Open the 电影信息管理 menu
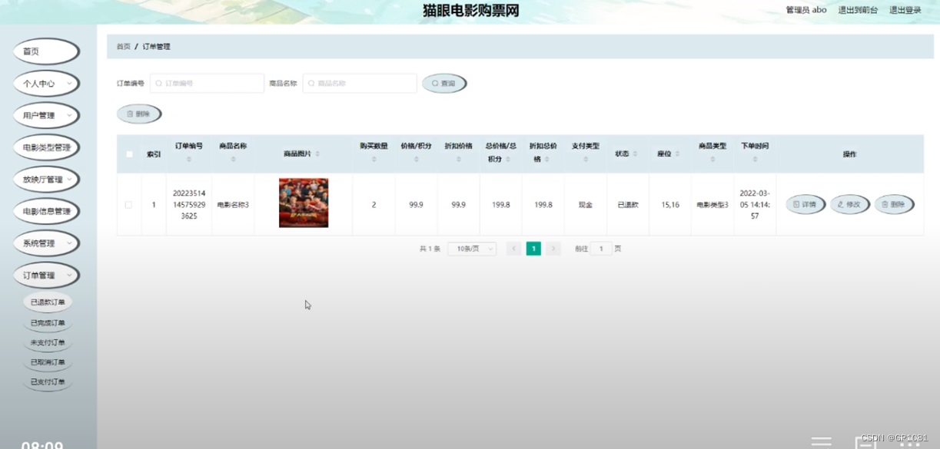Screen dimensions: 940x449 [46, 212]
